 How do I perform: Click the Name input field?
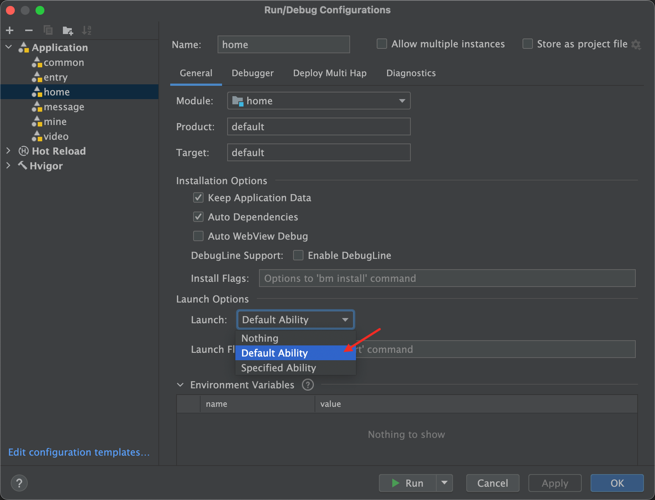click(284, 44)
